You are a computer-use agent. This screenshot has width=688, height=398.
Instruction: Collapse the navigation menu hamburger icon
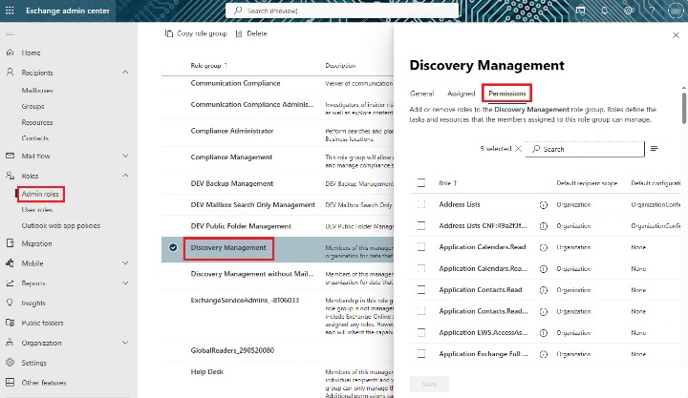11,33
